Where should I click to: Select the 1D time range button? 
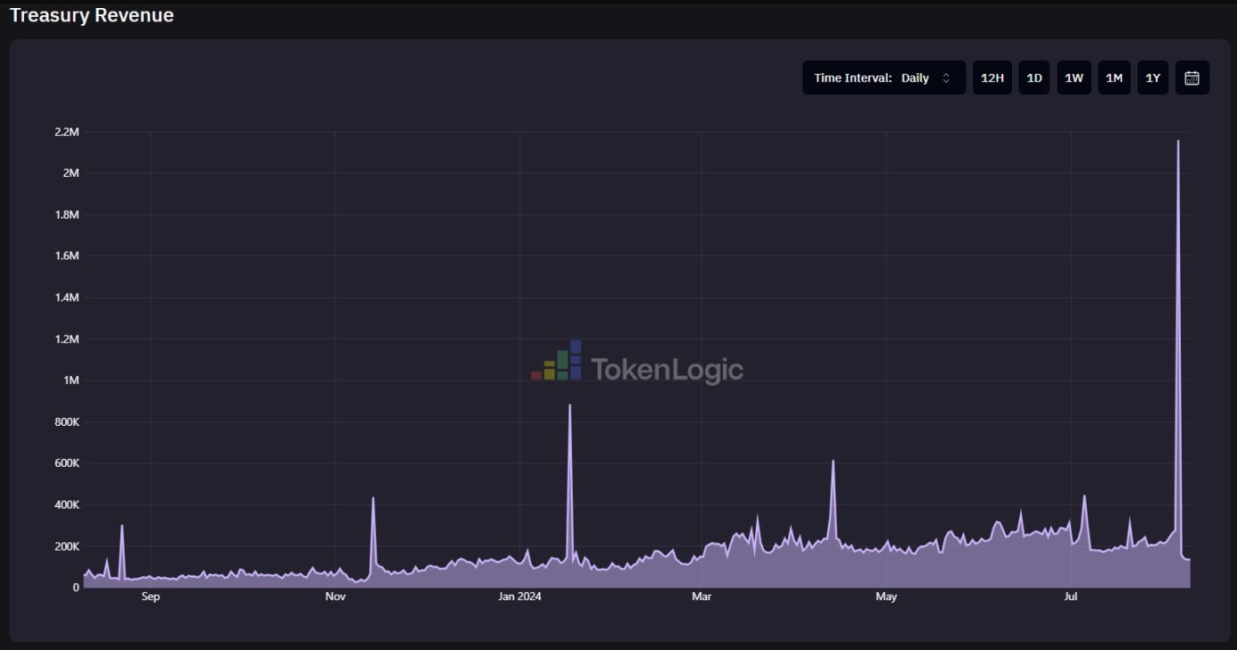(1034, 78)
